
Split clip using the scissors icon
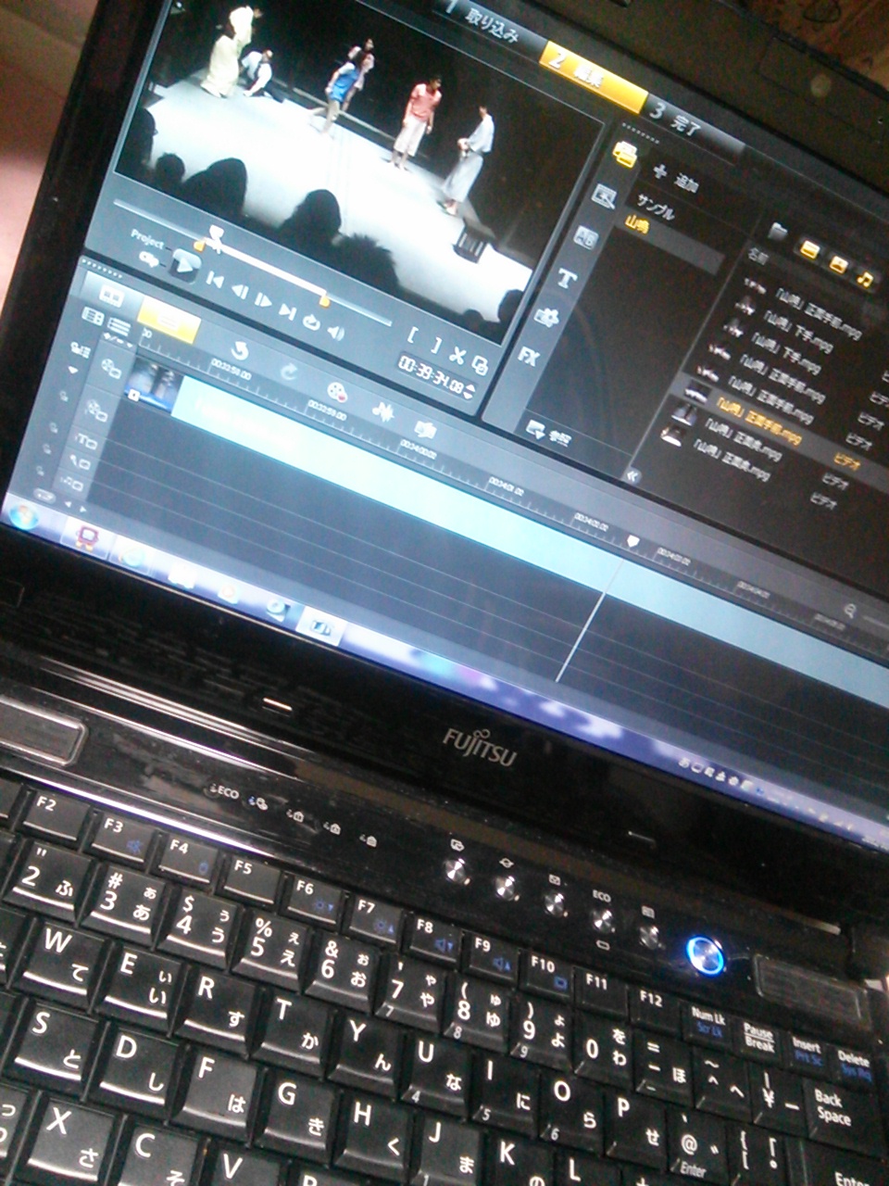[x=457, y=354]
